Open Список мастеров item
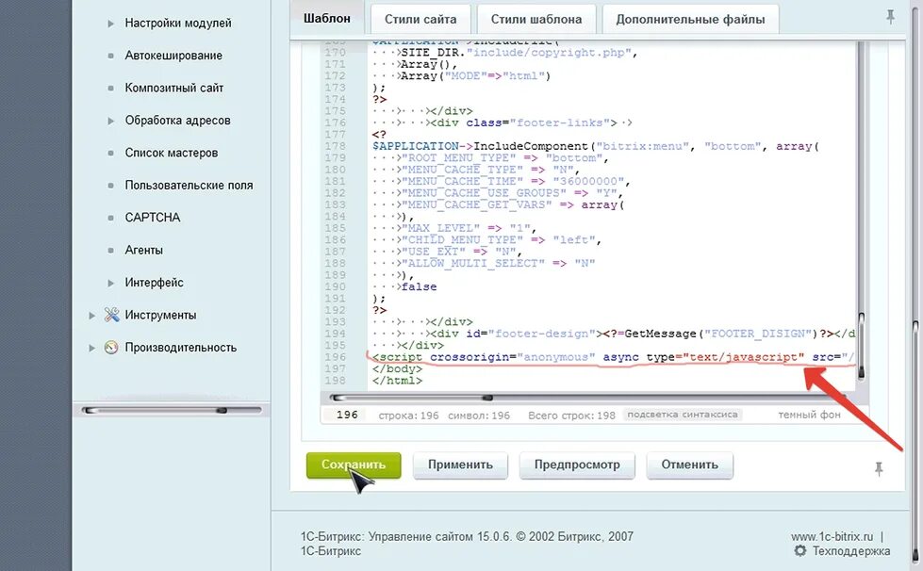923x571 pixels. point(172,153)
